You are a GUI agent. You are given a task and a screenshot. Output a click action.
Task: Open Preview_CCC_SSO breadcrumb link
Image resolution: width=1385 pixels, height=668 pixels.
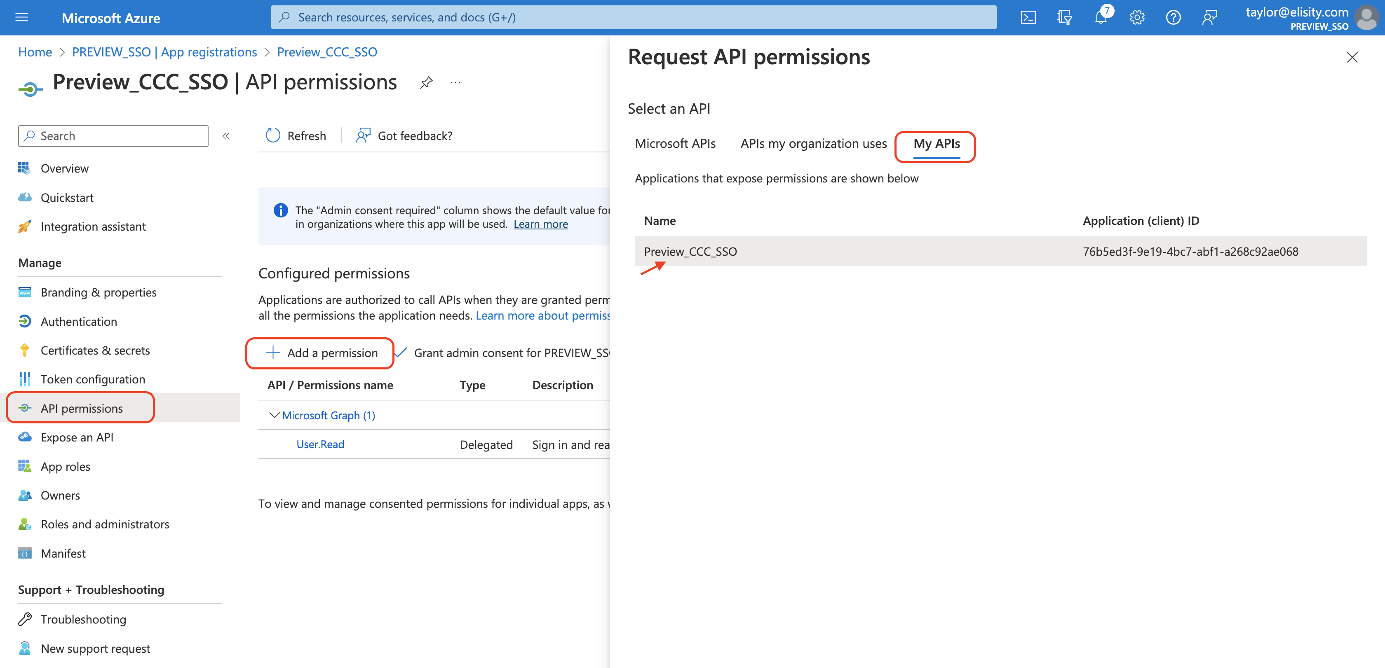pyautogui.click(x=327, y=52)
